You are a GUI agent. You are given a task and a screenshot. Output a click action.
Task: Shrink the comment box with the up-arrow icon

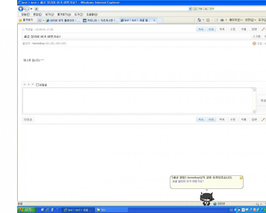[x=25, y=84]
